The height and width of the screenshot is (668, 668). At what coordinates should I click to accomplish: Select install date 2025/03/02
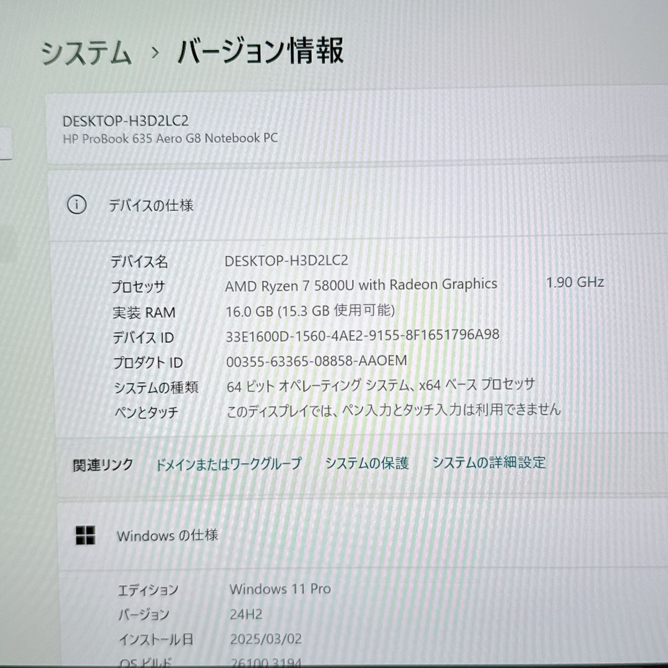(x=266, y=639)
